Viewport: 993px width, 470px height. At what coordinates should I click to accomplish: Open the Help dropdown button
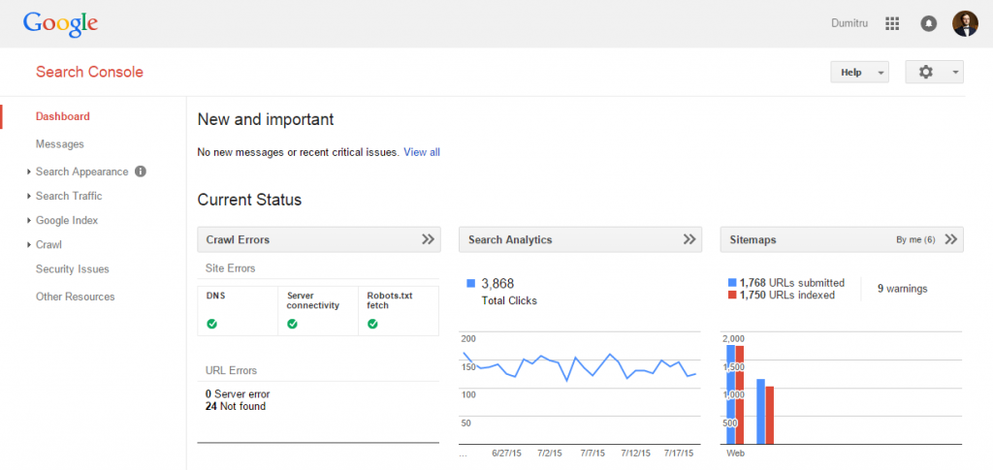tap(859, 72)
